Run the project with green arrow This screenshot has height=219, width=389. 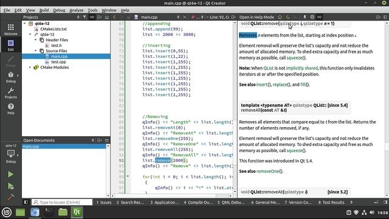tap(10, 175)
